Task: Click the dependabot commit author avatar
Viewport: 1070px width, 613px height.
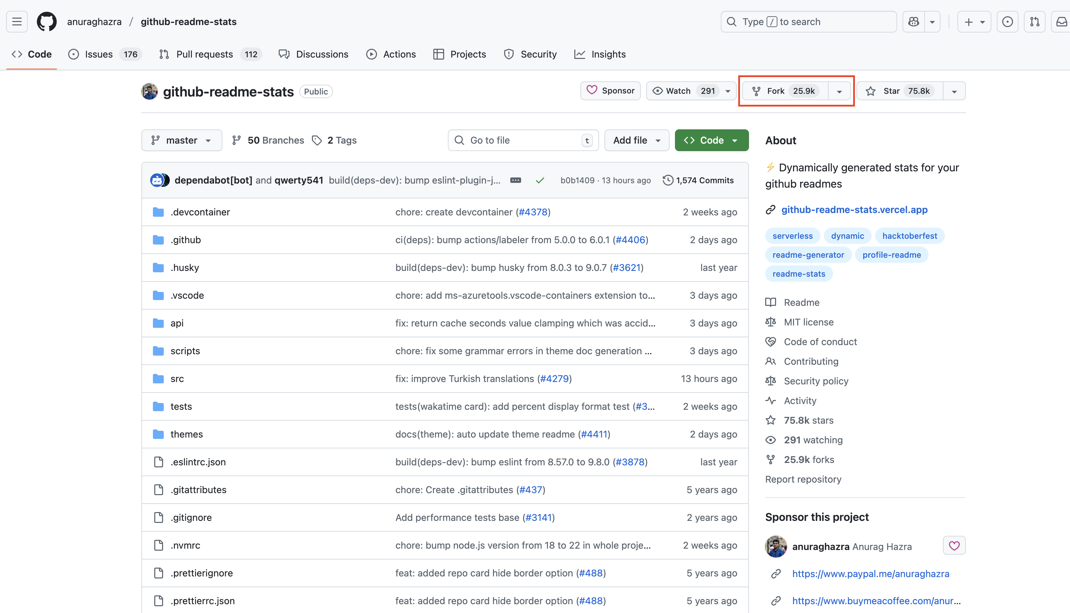Action: 157,180
